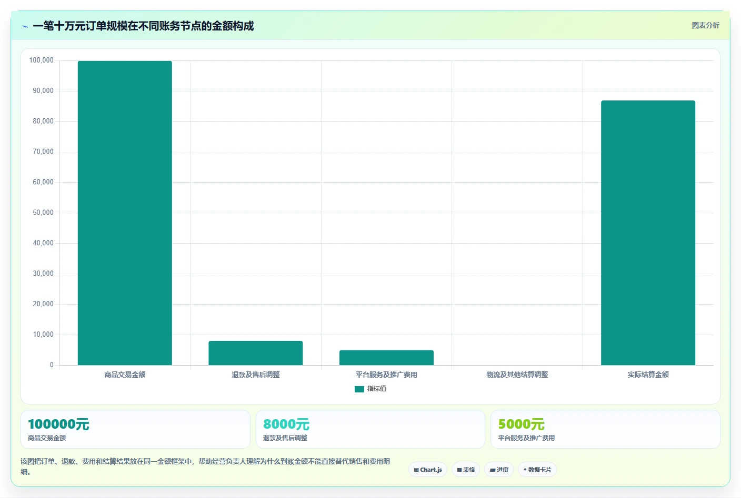Click the 100000元 data card
Viewport: 741px width, 498px height.
pos(135,429)
